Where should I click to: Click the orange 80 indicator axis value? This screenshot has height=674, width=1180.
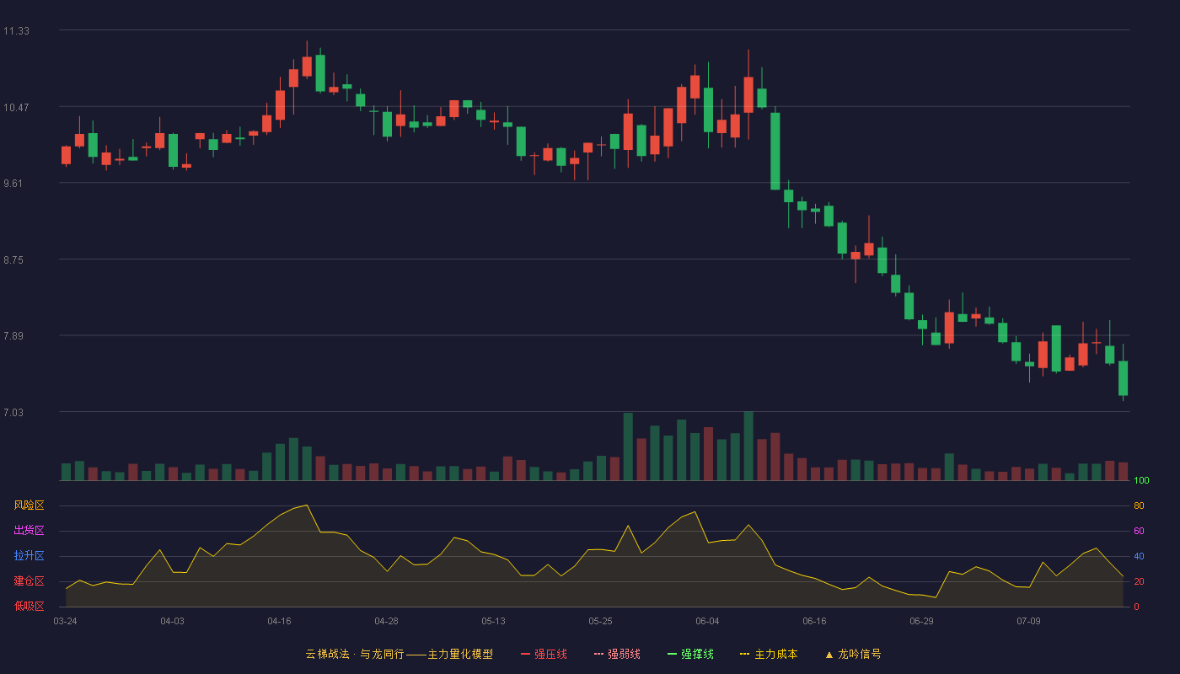(1139, 505)
